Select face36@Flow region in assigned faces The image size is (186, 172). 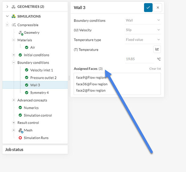click(x=92, y=84)
